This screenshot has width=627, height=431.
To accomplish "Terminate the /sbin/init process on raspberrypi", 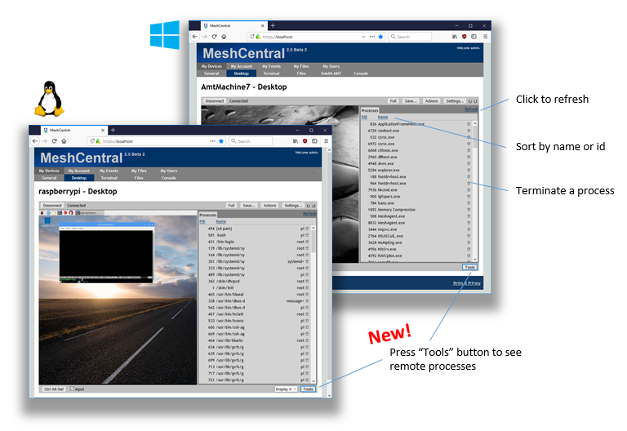I will (x=307, y=287).
